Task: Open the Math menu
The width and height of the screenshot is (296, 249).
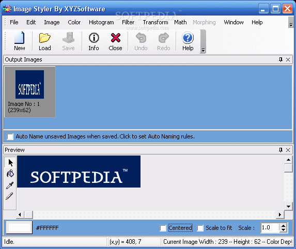Action: click(180, 22)
